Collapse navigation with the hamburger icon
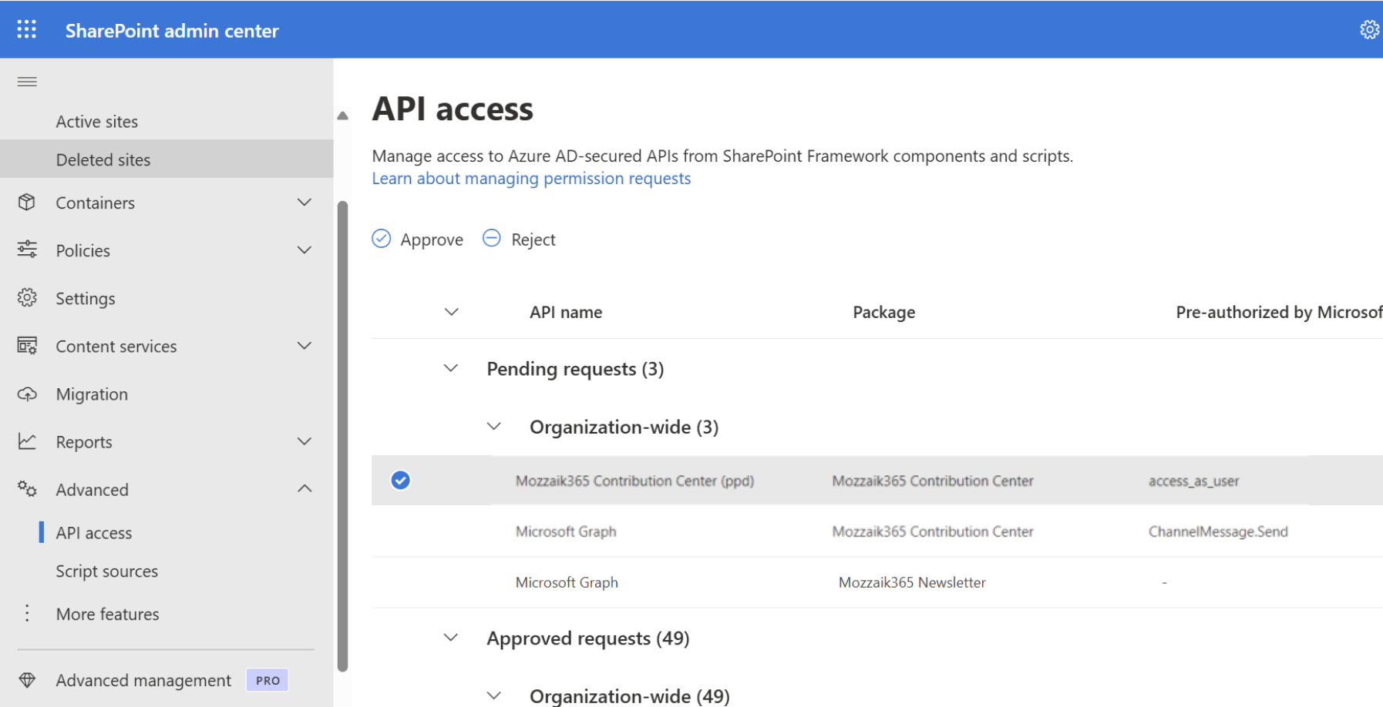This screenshot has width=1383, height=707. 27,82
